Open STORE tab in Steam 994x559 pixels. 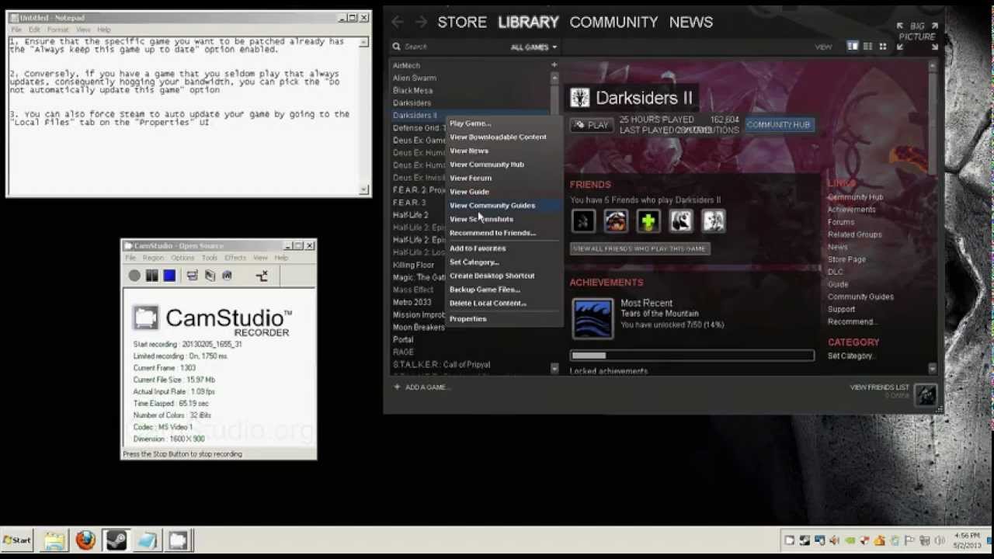[x=462, y=23]
